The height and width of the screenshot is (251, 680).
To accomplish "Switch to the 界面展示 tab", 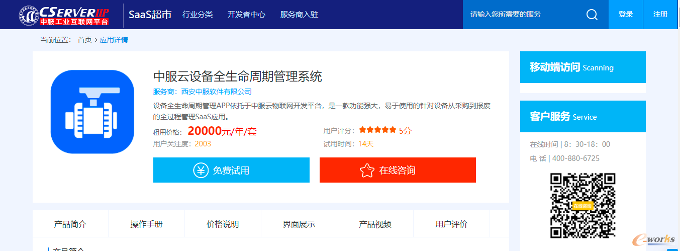I will pos(299,224).
